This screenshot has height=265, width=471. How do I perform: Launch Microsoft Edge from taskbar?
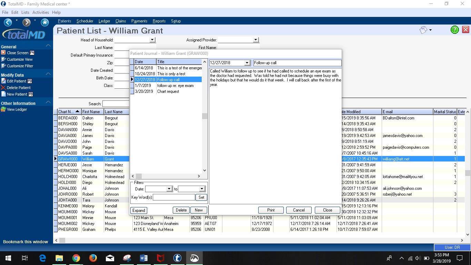[x=42, y=258]
